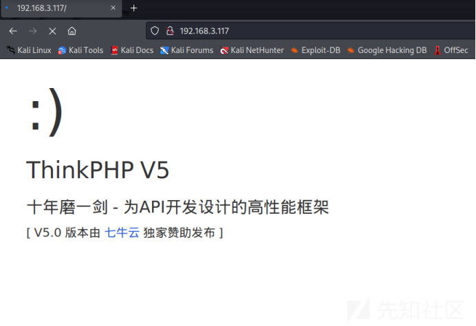Open the Kali NetHunter bookmark

coord(252,50)
